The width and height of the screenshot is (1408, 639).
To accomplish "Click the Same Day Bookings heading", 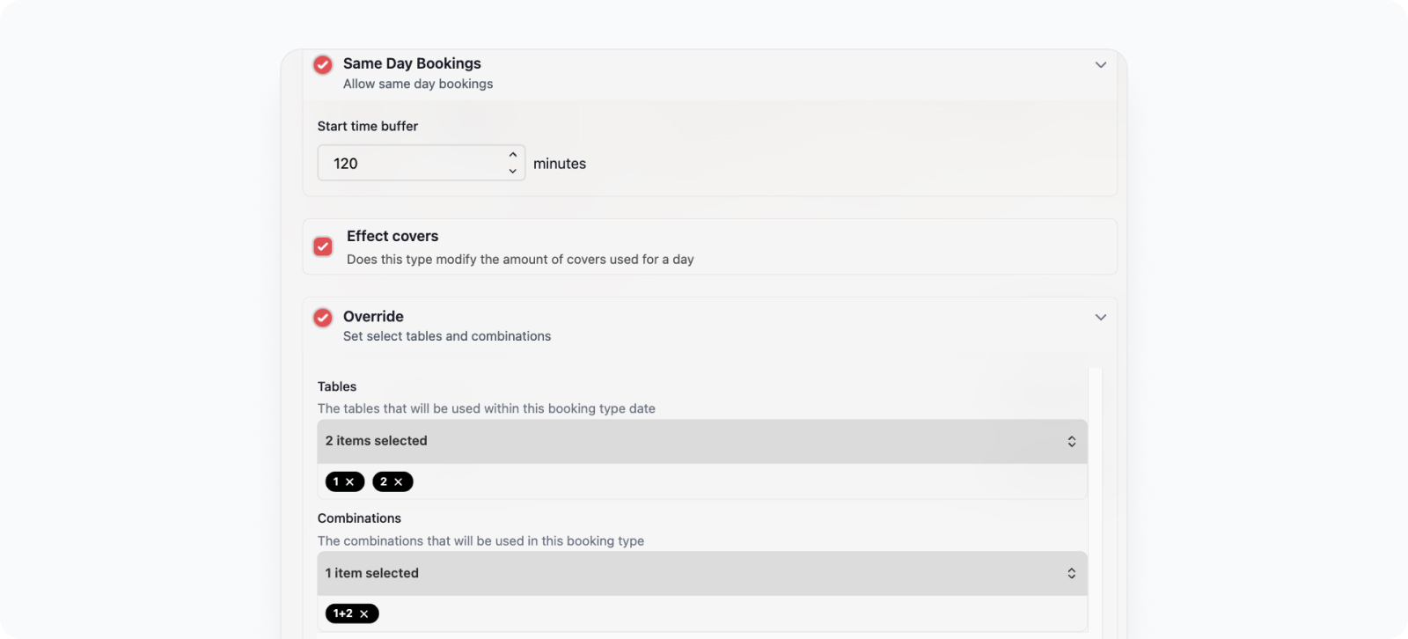I will click(412, 63).
